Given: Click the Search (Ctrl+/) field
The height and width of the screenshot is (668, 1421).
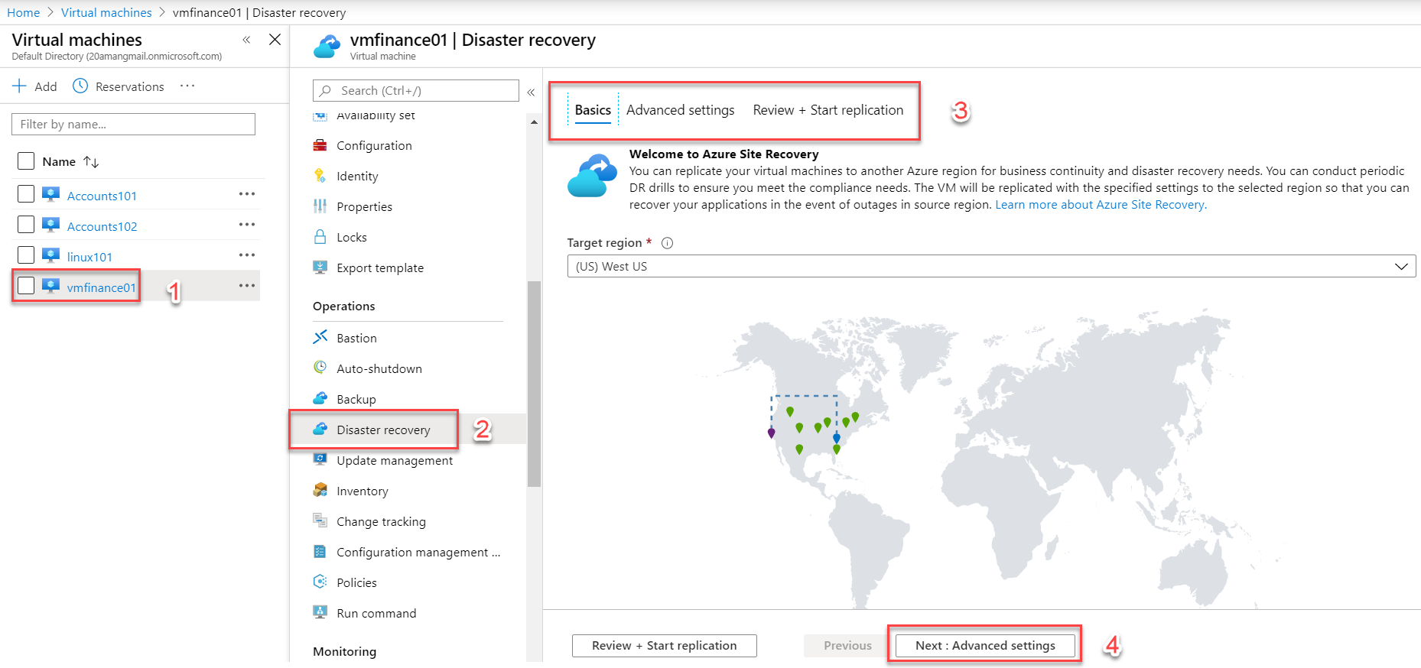Looking at the screenshot, I should [x=416, y=90].
